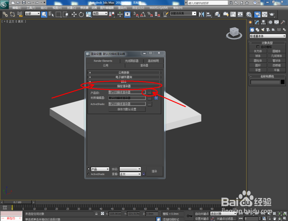Screen dimensions: 288x221
Task: Toggle 设置关键点 set key mode
Action: (202, 219)
